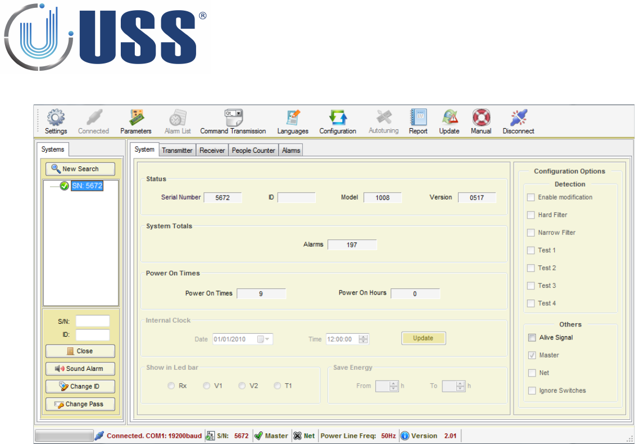Switch to the Alarms tab
This screenshot has height=444, width=635.
291,150
